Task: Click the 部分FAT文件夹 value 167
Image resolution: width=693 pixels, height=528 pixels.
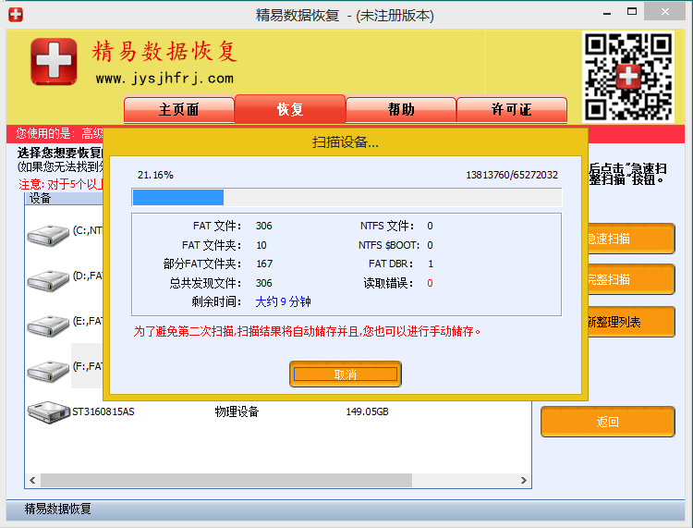Action: [264, 264]
